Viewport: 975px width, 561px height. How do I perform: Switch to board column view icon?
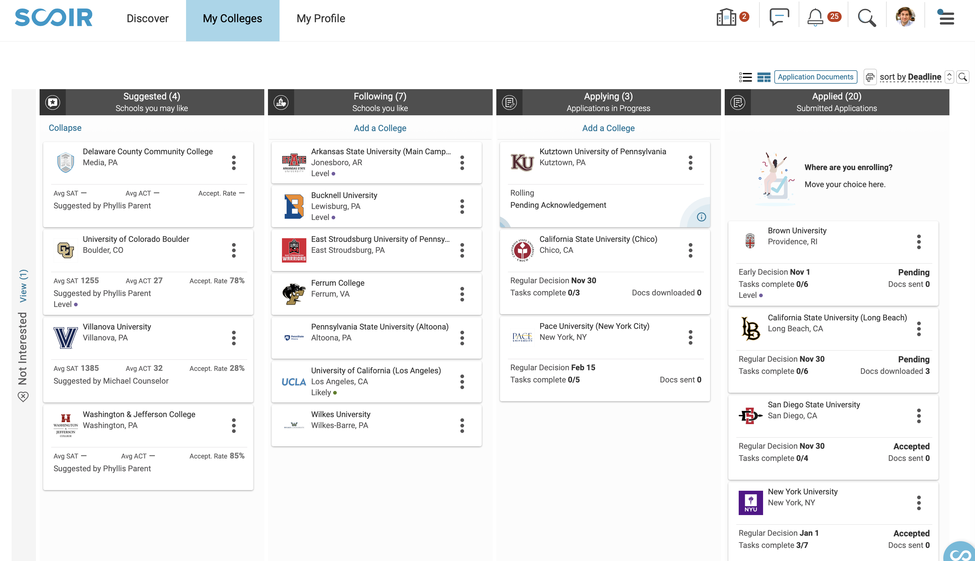tap(764, 77)
